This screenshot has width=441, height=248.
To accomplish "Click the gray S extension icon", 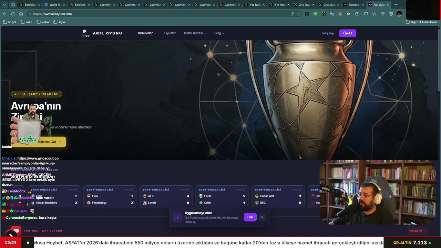I will click(340, 14).
